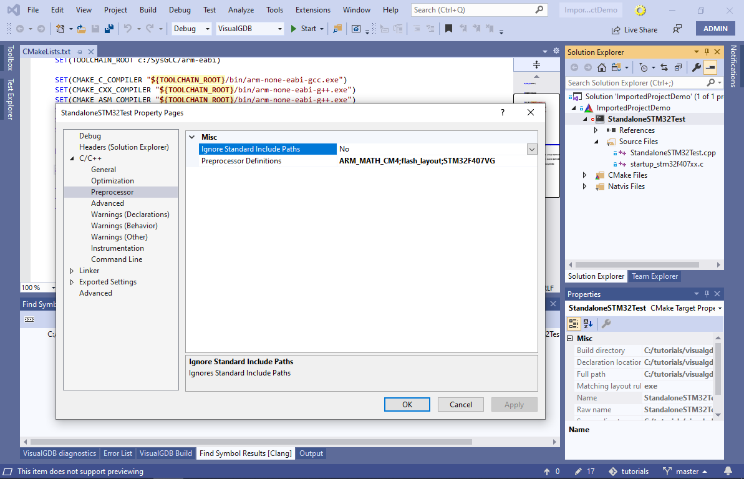Click the Visual Studio logo icon
Screen dimensions: 744x479
[13, 10]
